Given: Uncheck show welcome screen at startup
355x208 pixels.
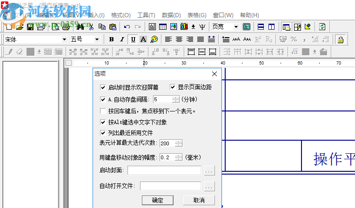Looking at the screenshot, I should (x=103, y=87).
